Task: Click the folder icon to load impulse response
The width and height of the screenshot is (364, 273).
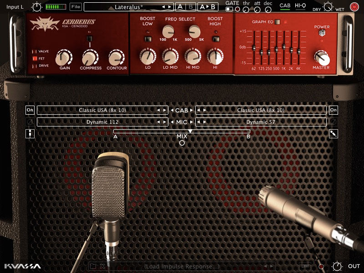Action: 93,266
